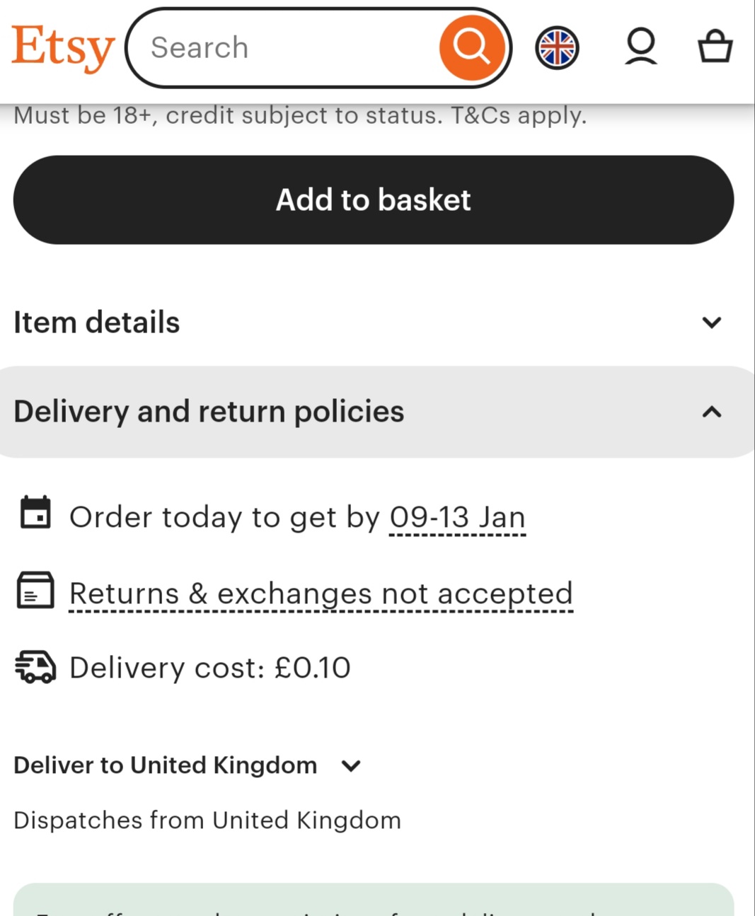The width and height of the screenshot is (755, 916).
Task: Open the UK flag region selector
Action: 557,47
